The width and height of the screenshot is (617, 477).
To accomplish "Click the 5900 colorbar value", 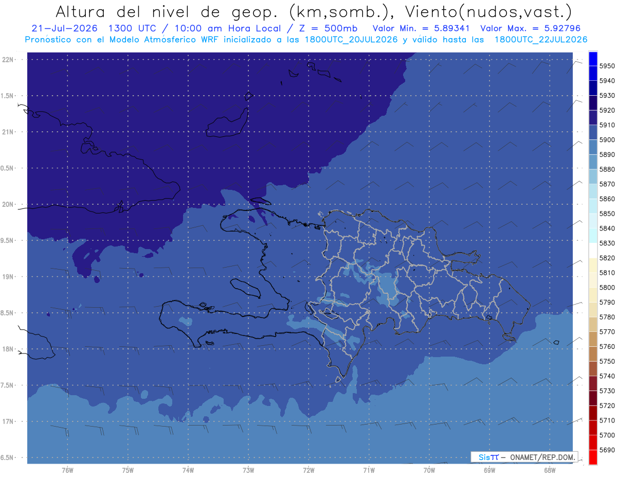I will click(607, 140).
